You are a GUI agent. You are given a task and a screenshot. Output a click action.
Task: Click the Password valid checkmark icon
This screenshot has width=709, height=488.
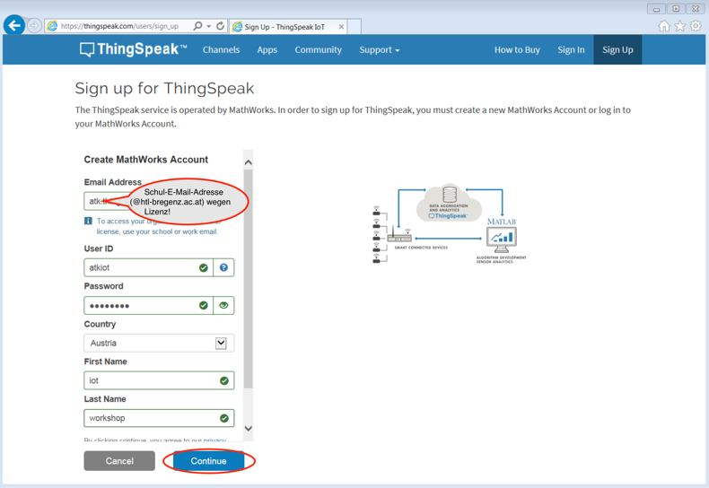tap(204, 306)
